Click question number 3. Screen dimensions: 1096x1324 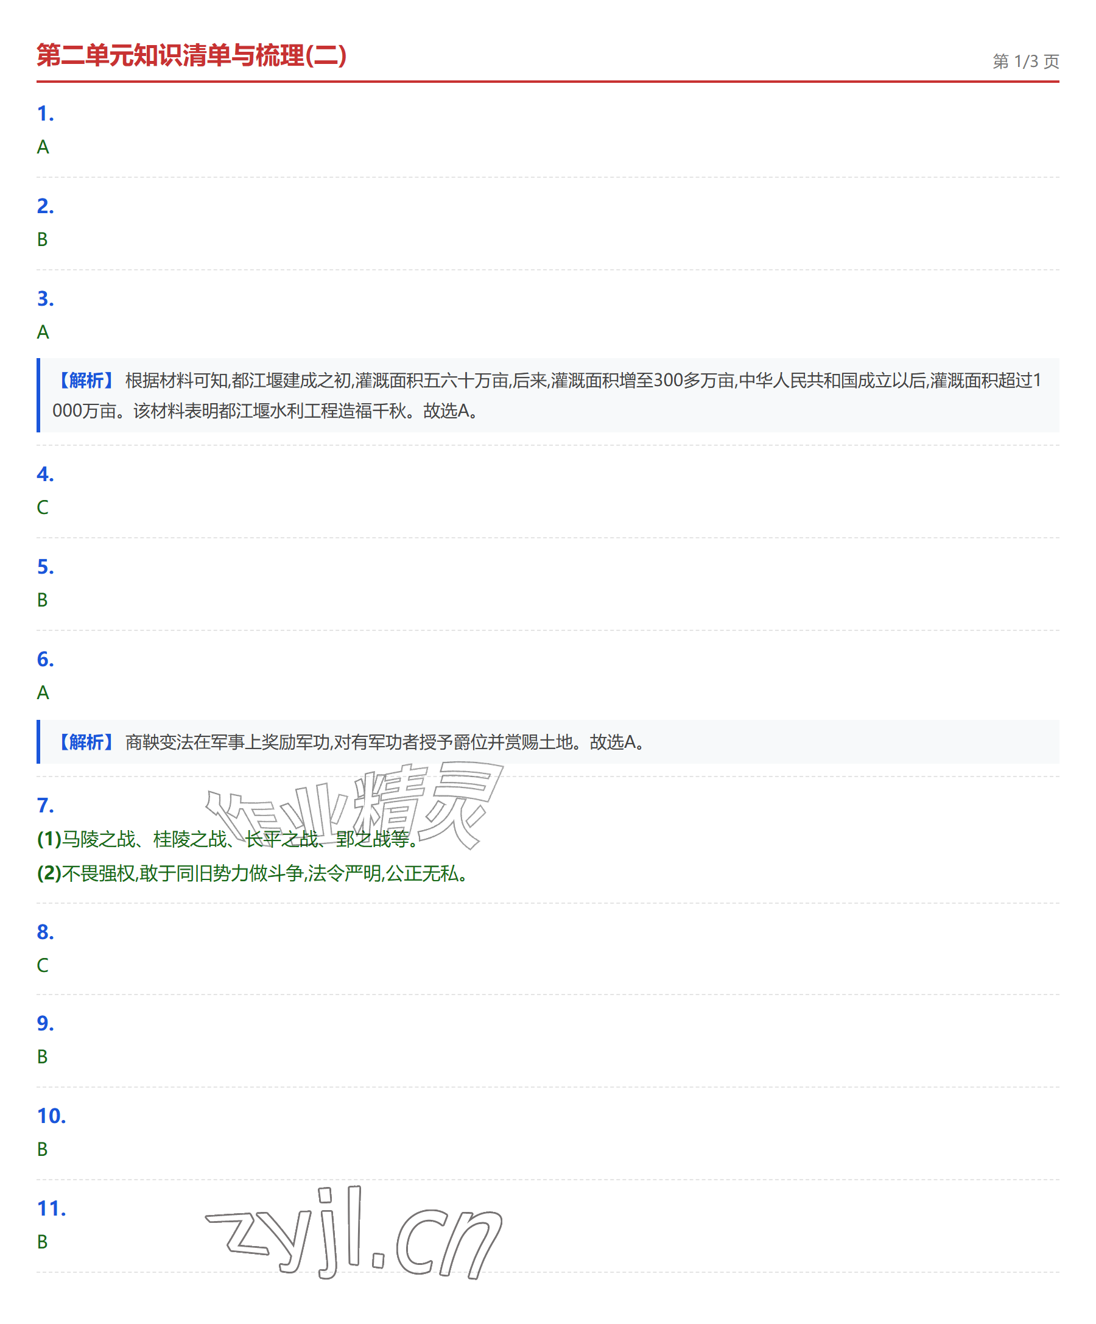point(46,299)
